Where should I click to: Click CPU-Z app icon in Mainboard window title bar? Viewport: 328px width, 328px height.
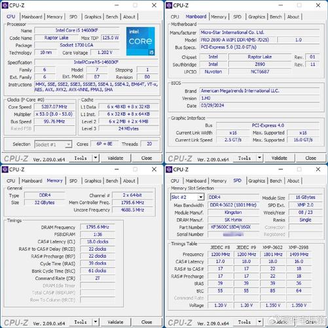click(169, 5)
